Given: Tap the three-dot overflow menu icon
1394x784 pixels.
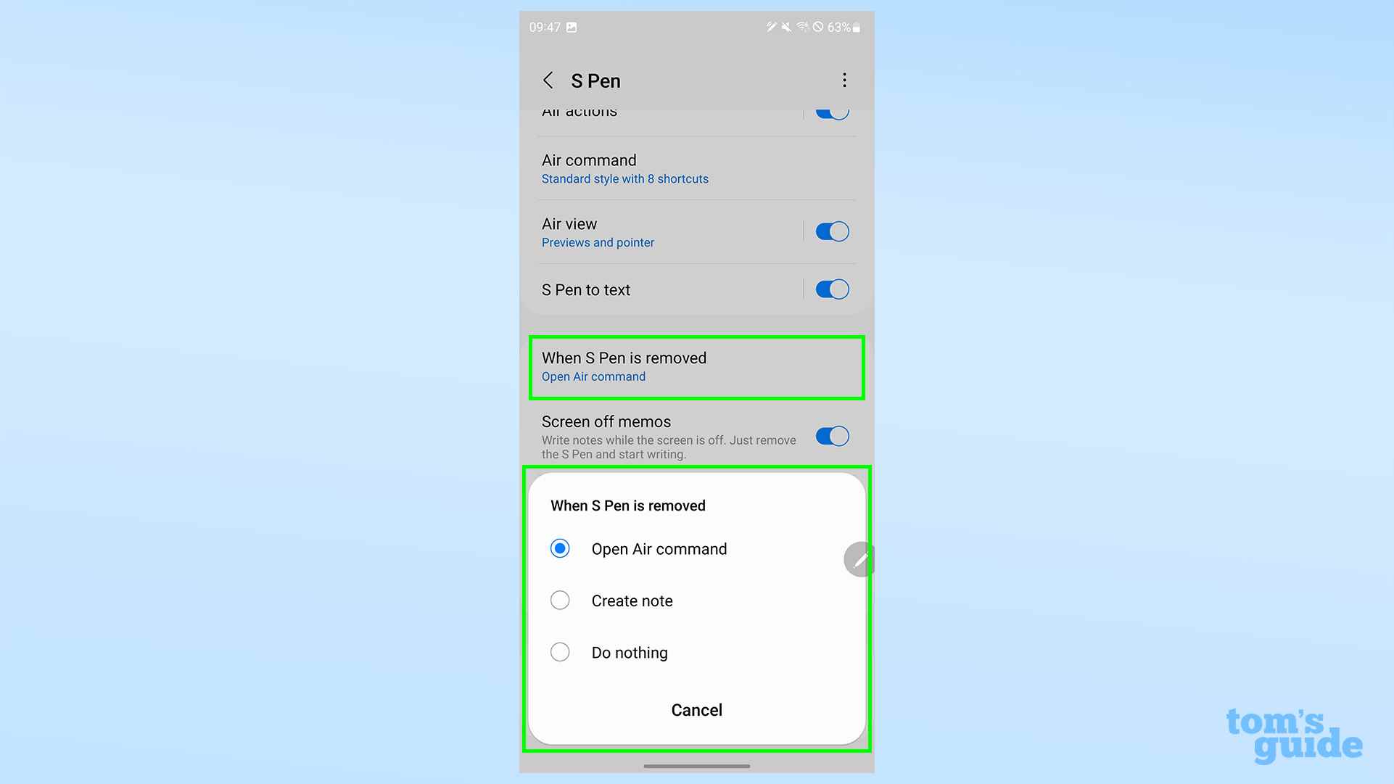Looking at the screenshot, I should [x=844, y=81].
